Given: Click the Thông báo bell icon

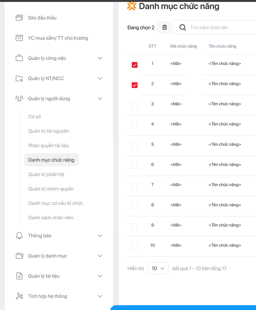Looking at the screenshot, I should [x=19, y=236].
